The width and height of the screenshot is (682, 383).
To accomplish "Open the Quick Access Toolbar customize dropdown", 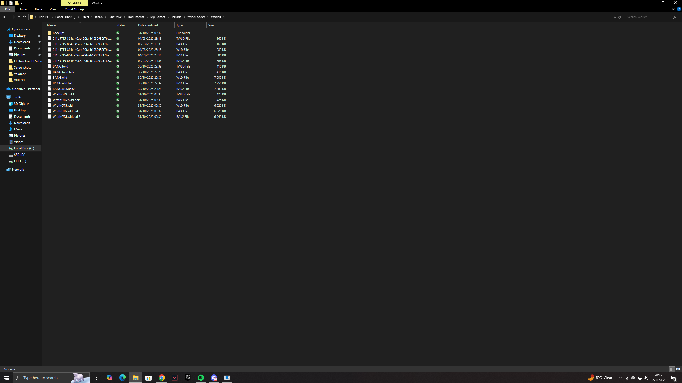I will pyautogui.click(x=22, y=3).
